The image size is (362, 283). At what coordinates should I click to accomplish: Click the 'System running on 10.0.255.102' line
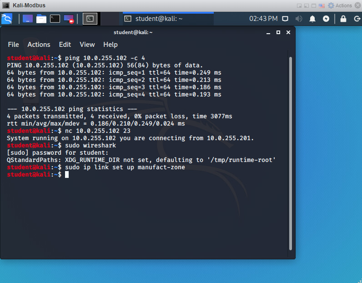(x=130, y=138)
